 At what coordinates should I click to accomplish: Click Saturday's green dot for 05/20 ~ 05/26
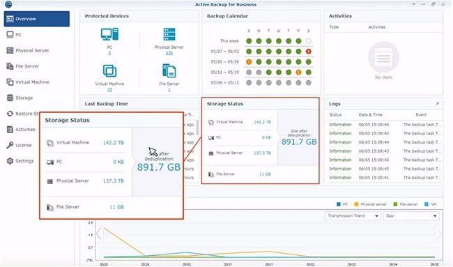pos(309,62)
